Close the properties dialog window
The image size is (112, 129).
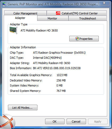point(104,3)
